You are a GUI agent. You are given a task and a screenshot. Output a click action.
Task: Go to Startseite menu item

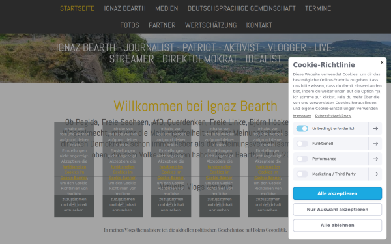coord(77,8)
